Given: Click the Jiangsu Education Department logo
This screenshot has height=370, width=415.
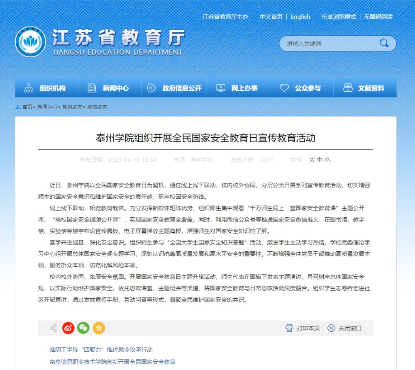Looking at the screenshot, I should [x=30, y=42].
